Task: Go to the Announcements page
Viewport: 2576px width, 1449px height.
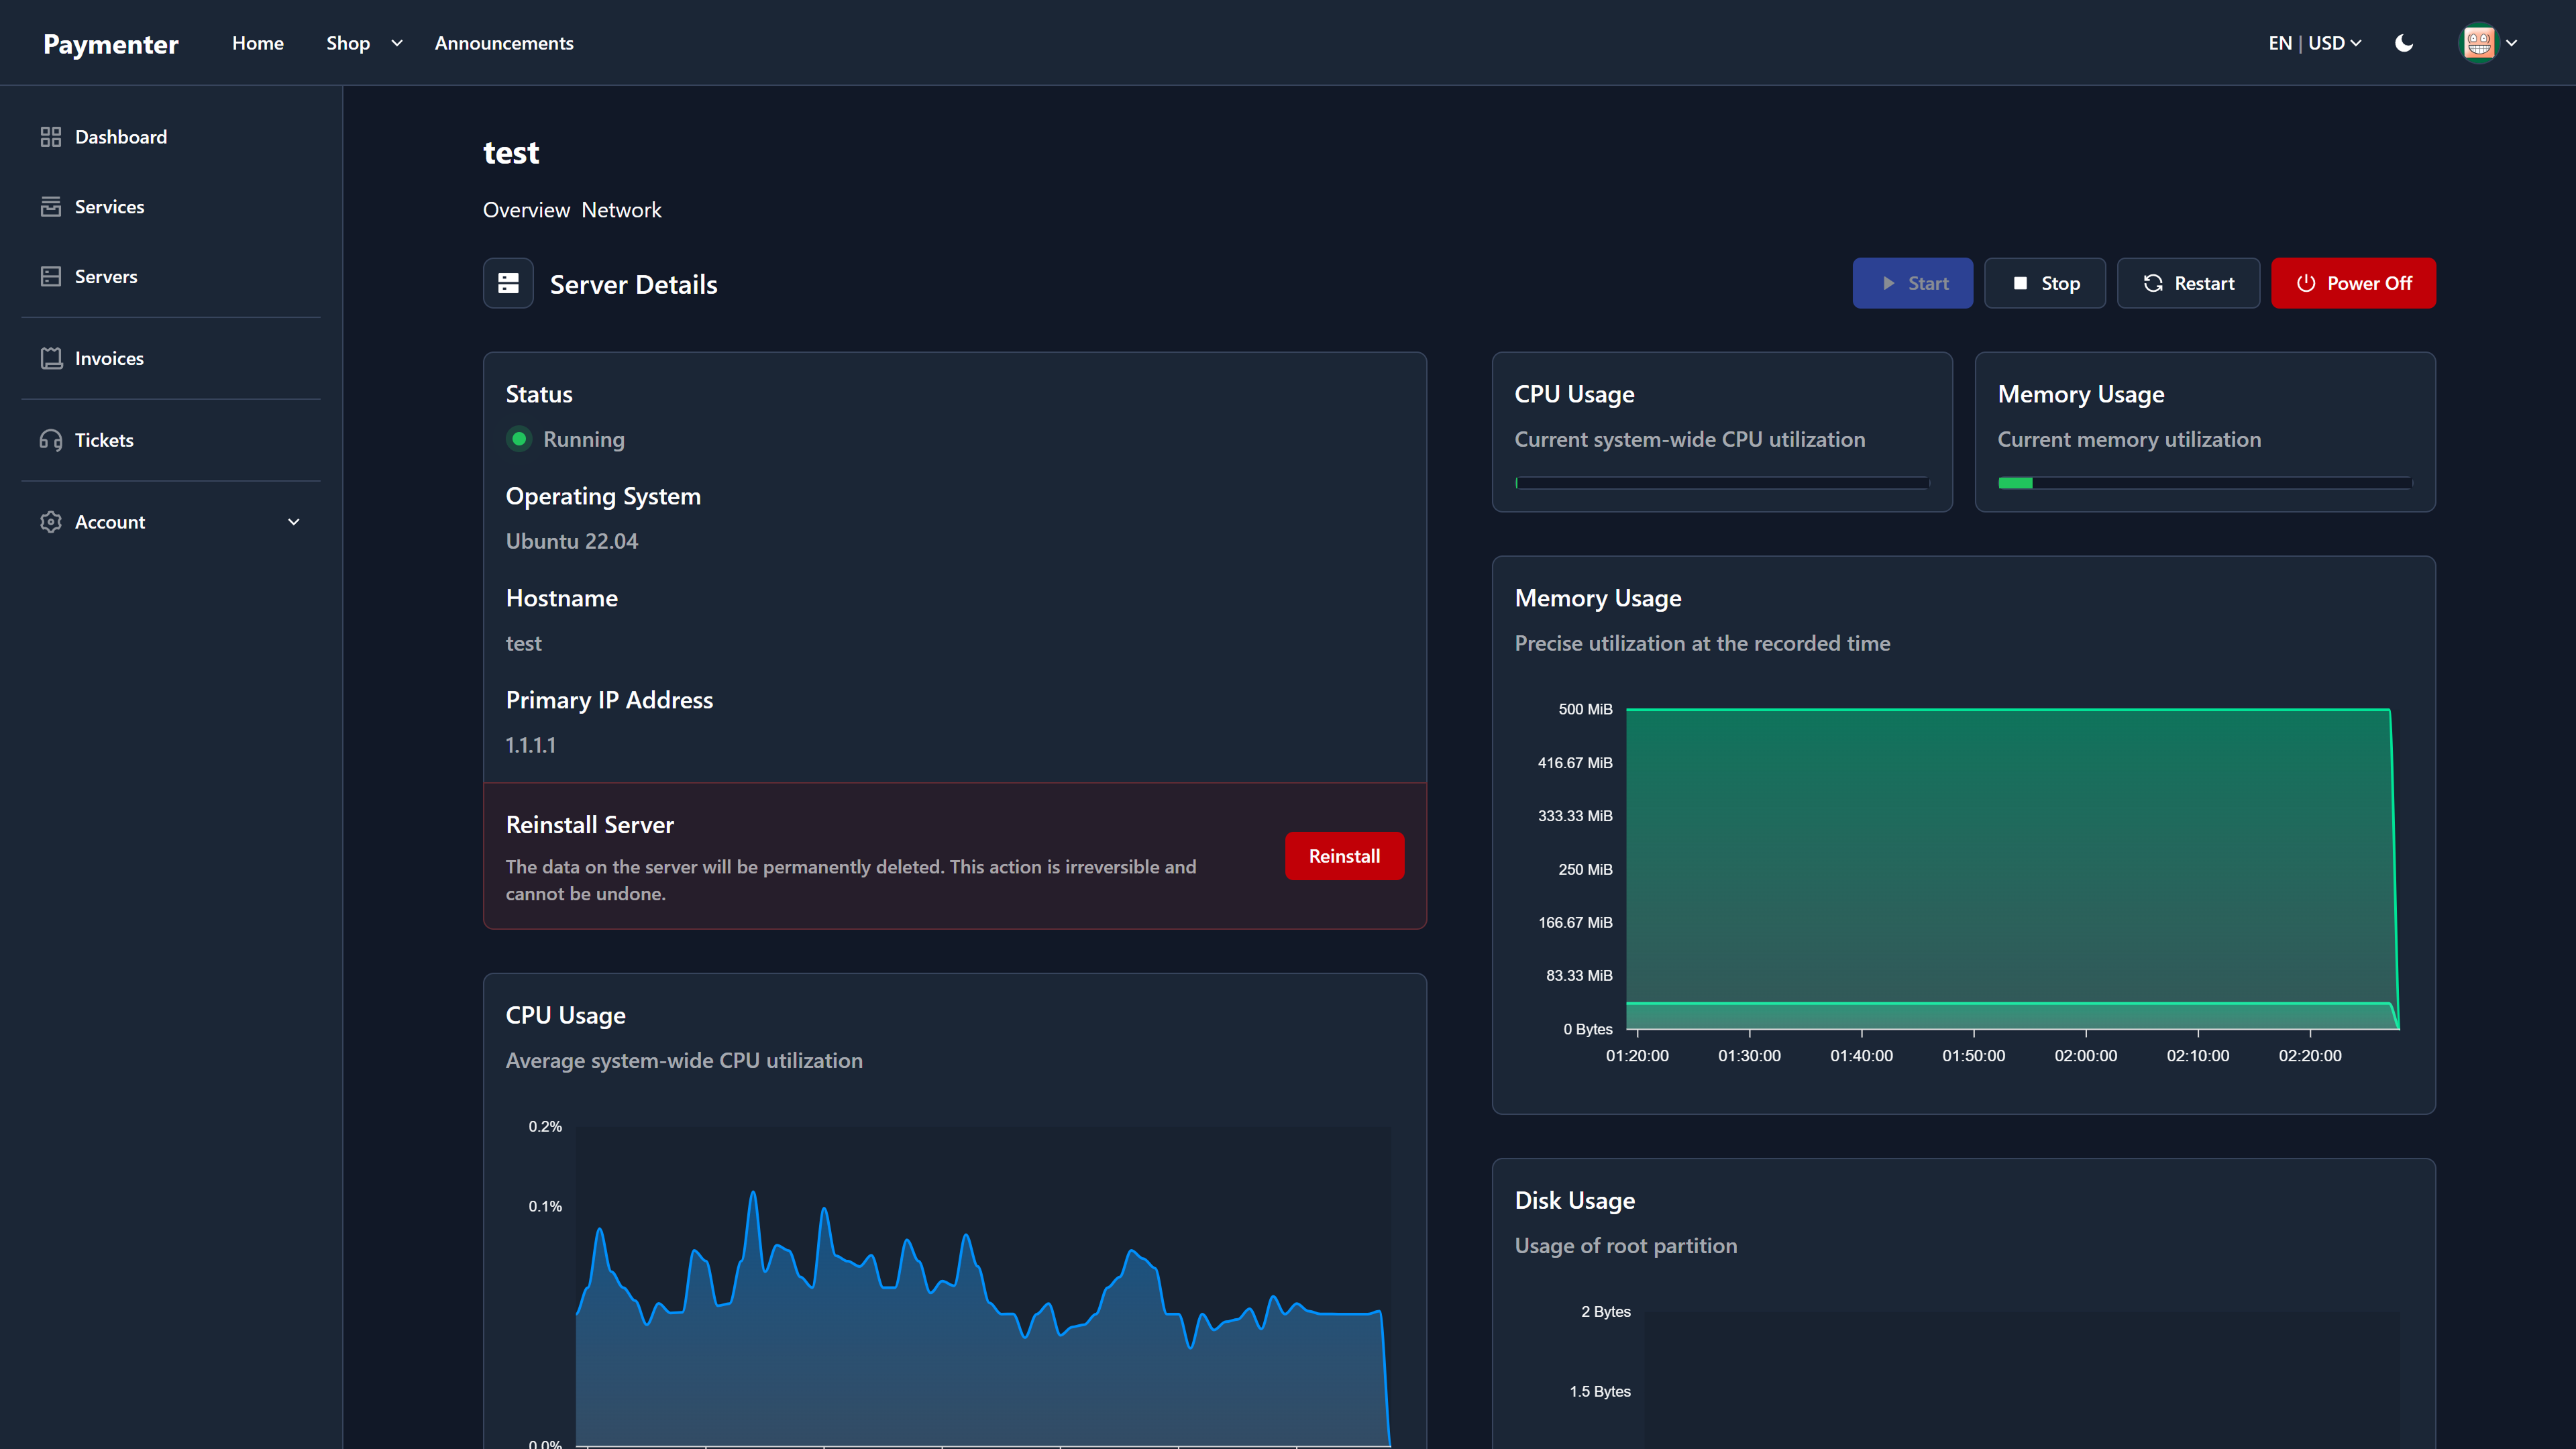Action: point(504,43)
